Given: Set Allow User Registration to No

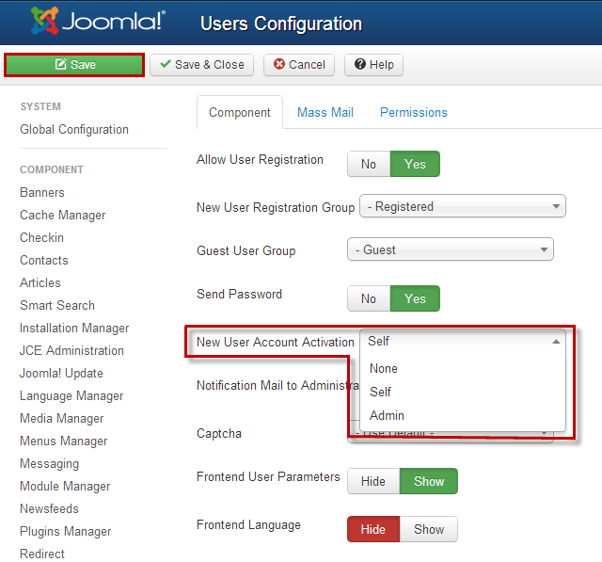Looking at the screenshot, I should [369, 164].
